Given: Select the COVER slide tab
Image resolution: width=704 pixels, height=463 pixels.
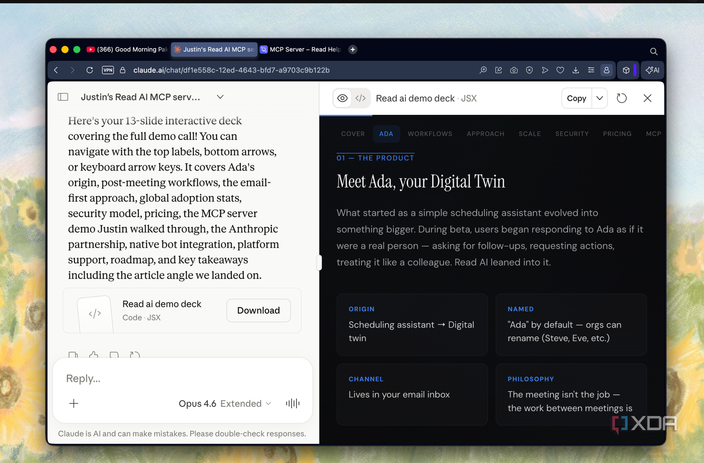Looking at the screenshot, I should [x=353, y=134].
